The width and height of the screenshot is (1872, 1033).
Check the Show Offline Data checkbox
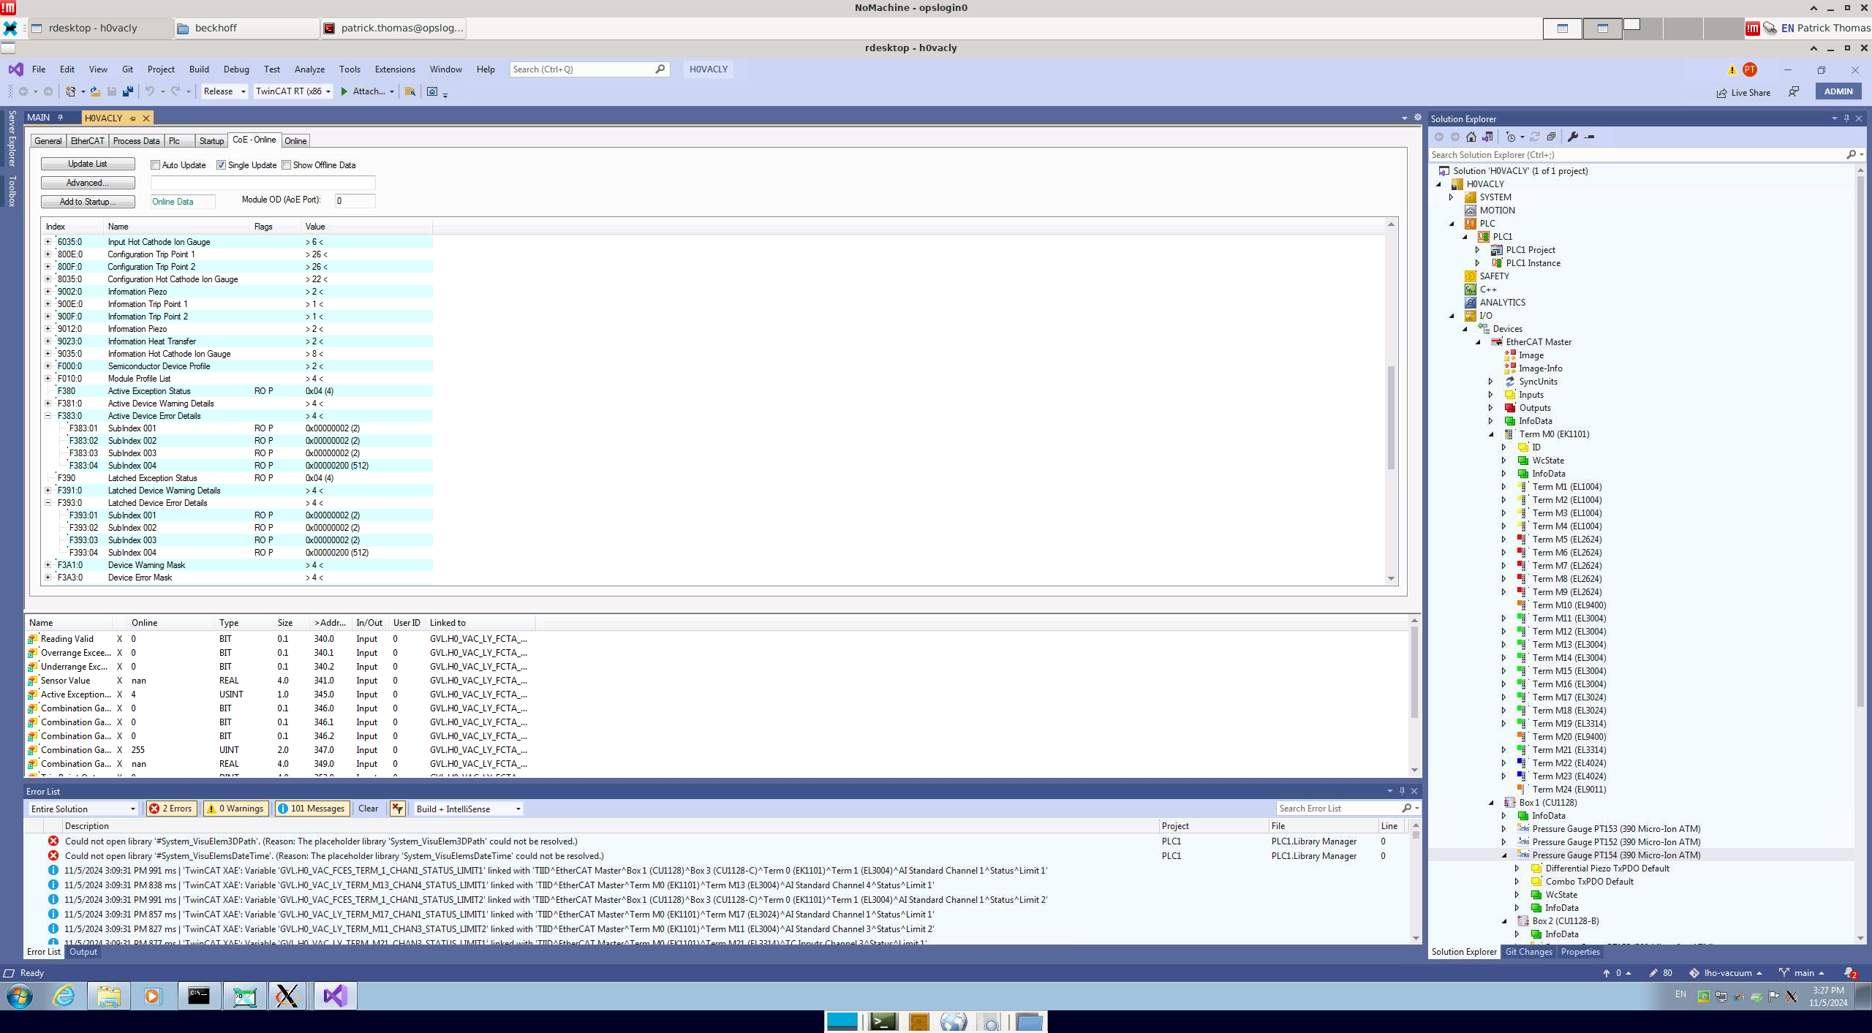click(x=286, y=165)
